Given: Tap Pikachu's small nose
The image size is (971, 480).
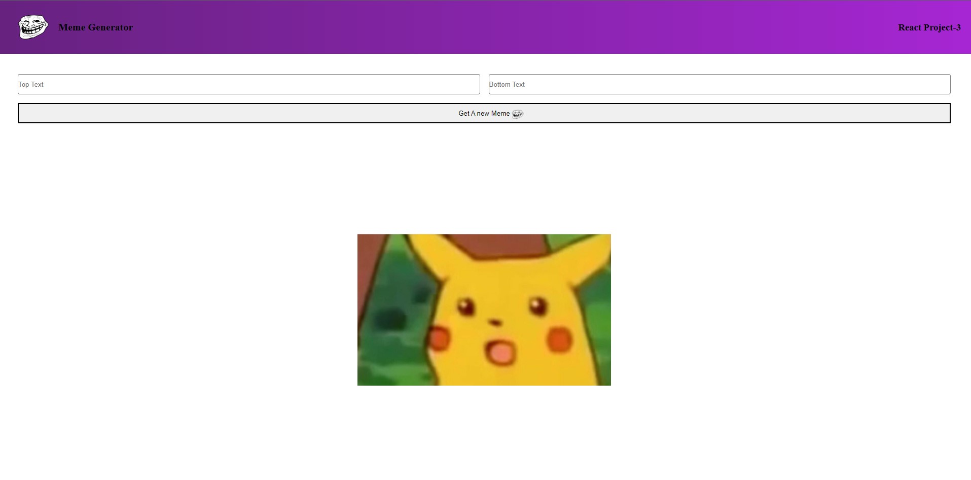Looking at the screenshot, I should [x=495, y=323].
